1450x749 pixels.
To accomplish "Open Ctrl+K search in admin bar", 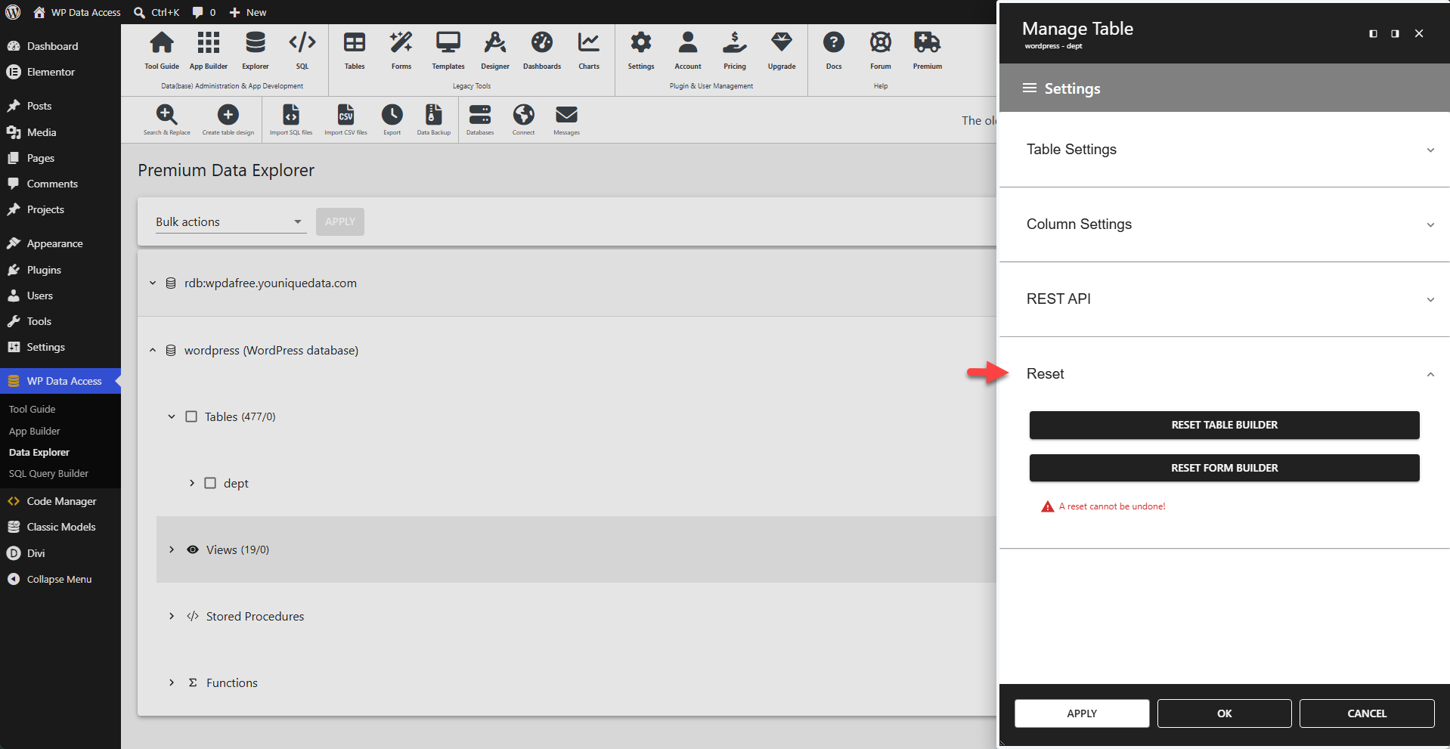I will (x=156, y=12).
